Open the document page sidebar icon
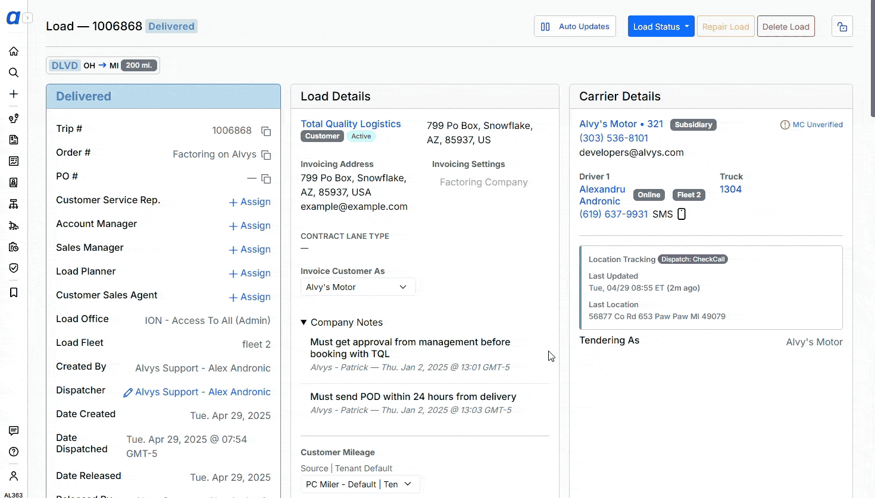This screenshot has width=875, height=498. coord(14,140)
